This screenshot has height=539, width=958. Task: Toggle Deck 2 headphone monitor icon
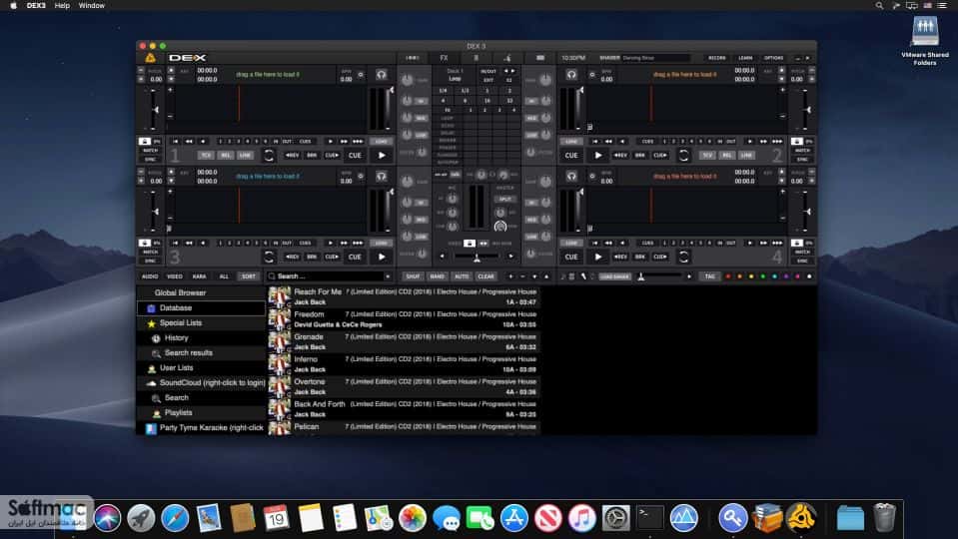(571, 75)
